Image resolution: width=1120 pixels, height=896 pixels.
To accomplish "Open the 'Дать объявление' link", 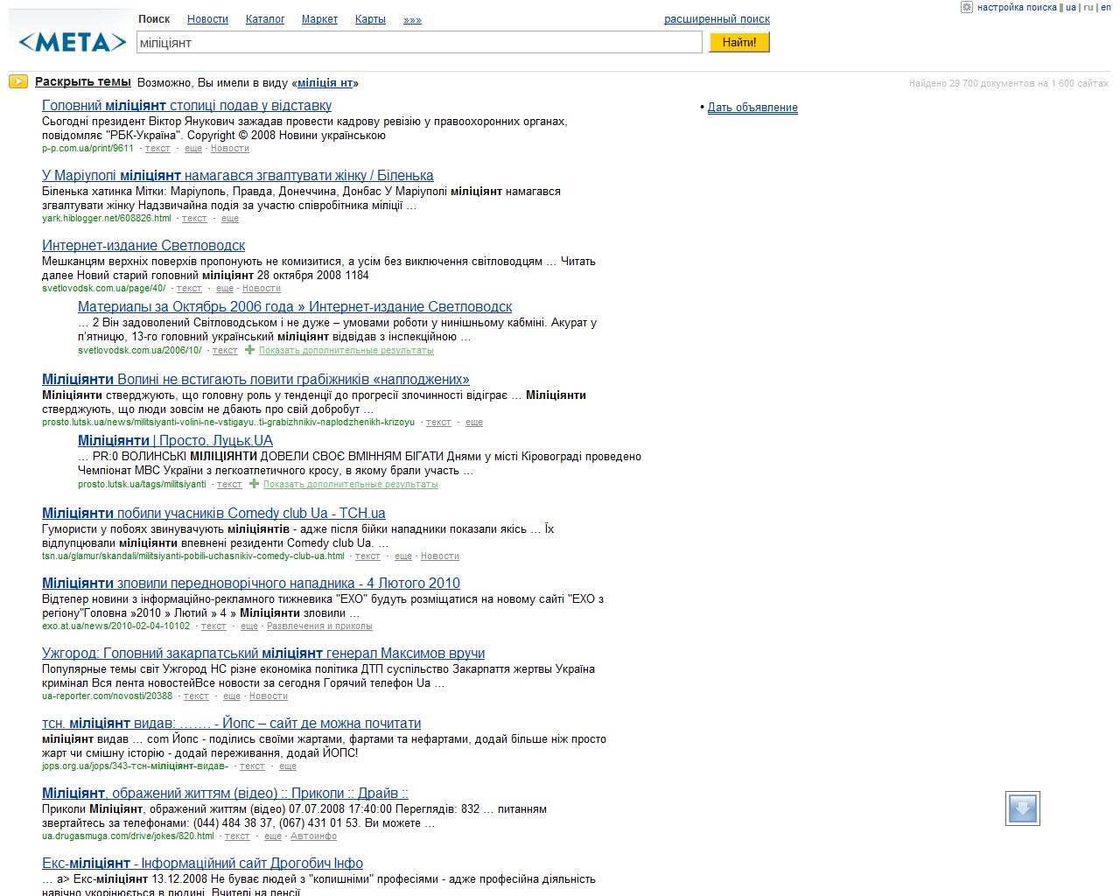I will (752, 108).
